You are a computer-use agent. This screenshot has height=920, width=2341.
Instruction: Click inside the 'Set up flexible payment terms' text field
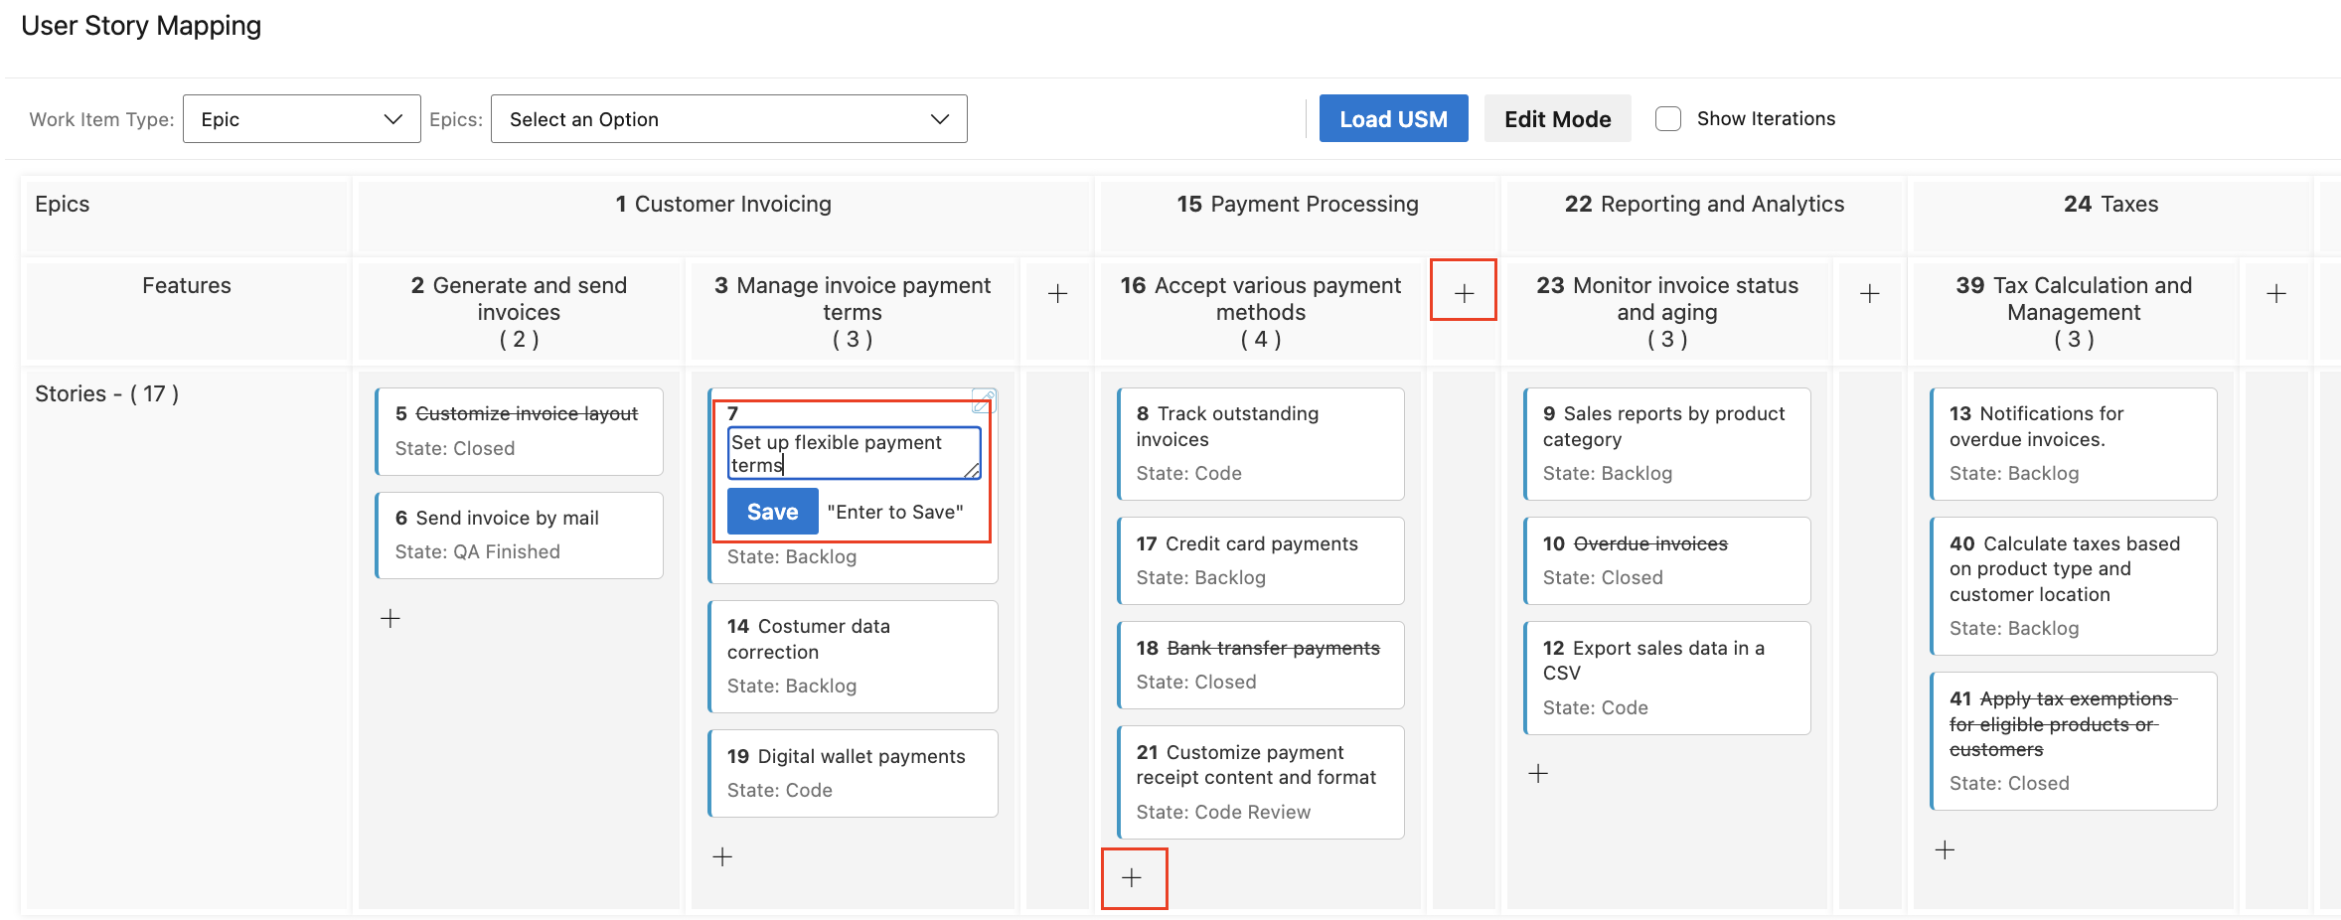pos(852,452)
